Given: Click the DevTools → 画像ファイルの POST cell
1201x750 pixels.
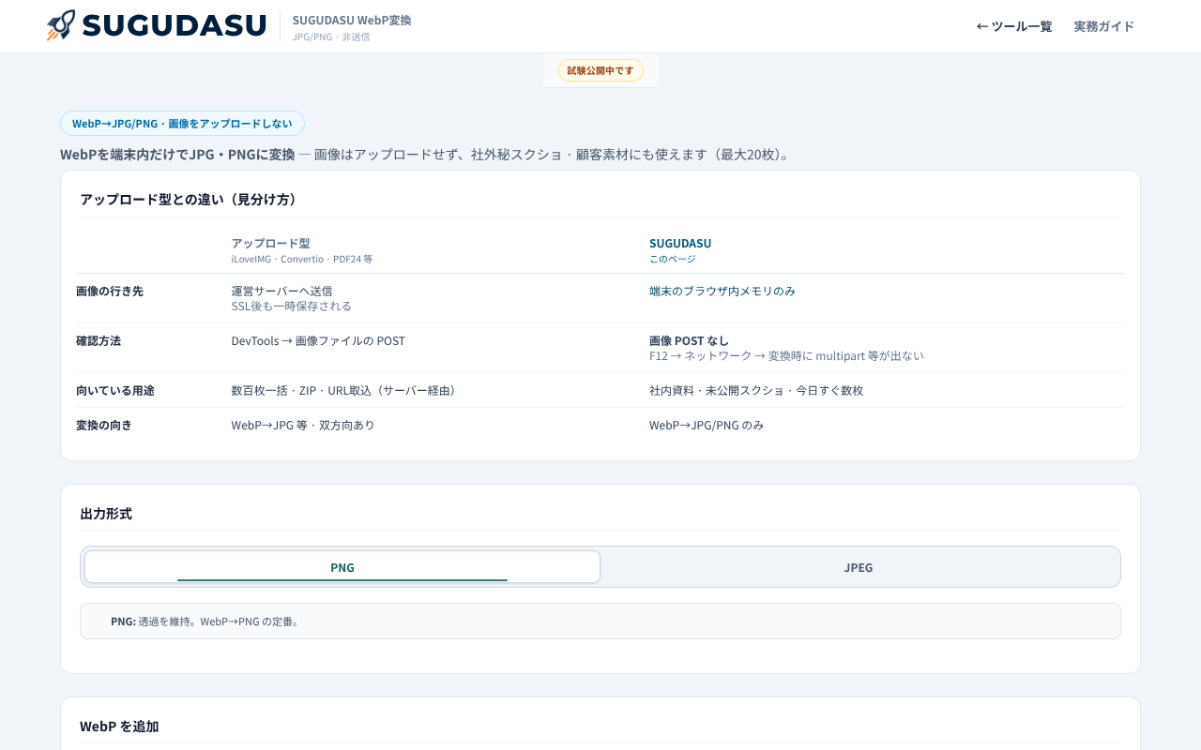Looking at the screenshot, I should click(318, 340).
